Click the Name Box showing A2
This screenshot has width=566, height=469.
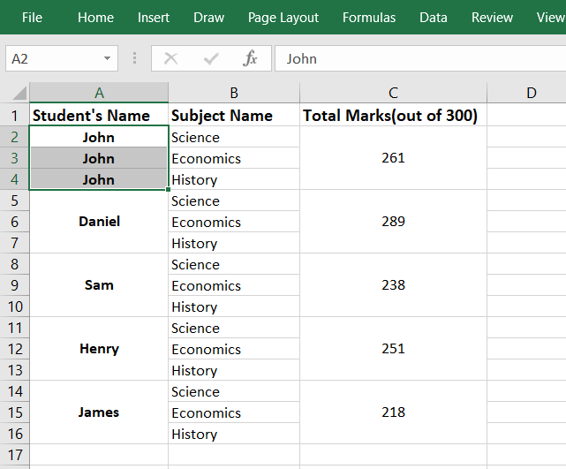pyautogui.click(x=53, y=58)
